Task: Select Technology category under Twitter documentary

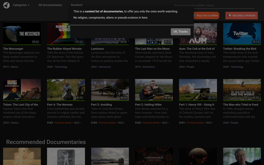Action: tap(237, 67)
